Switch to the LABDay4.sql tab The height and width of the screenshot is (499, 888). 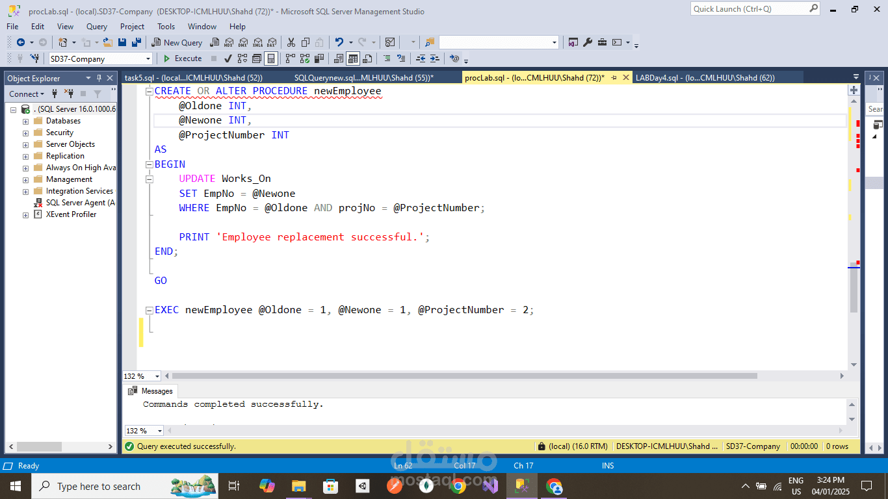point(707,77)
